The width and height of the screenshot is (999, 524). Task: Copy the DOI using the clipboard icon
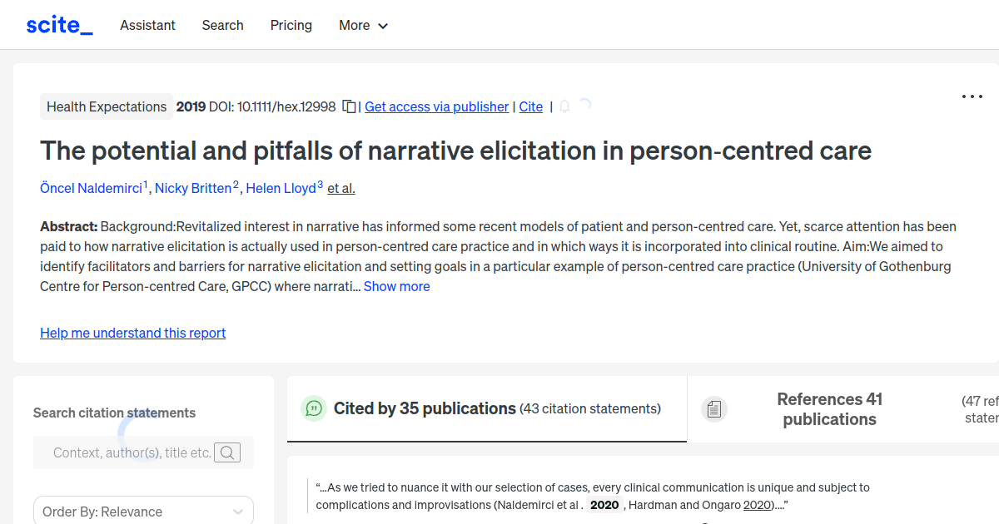[349, 106]
